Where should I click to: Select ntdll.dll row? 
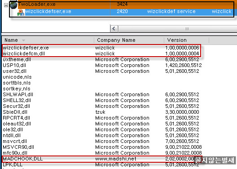click(101, 135)
